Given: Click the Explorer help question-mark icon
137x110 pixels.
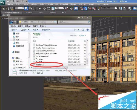Looking at the screenshot, I should point(87,30).
